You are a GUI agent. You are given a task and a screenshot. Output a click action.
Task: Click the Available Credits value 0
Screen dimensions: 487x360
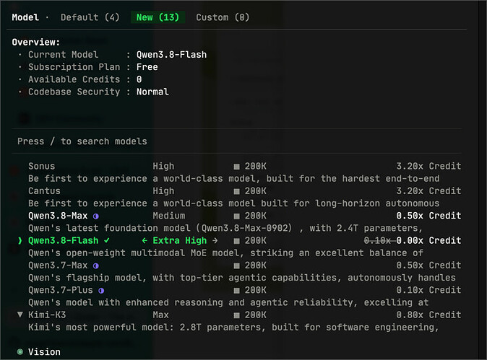[139, 79]
